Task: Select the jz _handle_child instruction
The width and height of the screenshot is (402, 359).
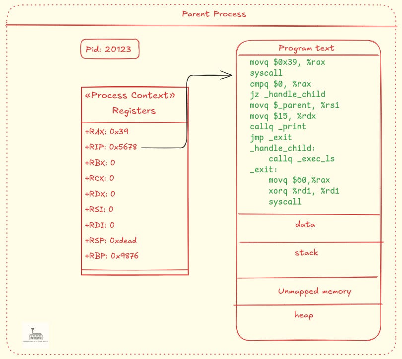Action: 288,94
